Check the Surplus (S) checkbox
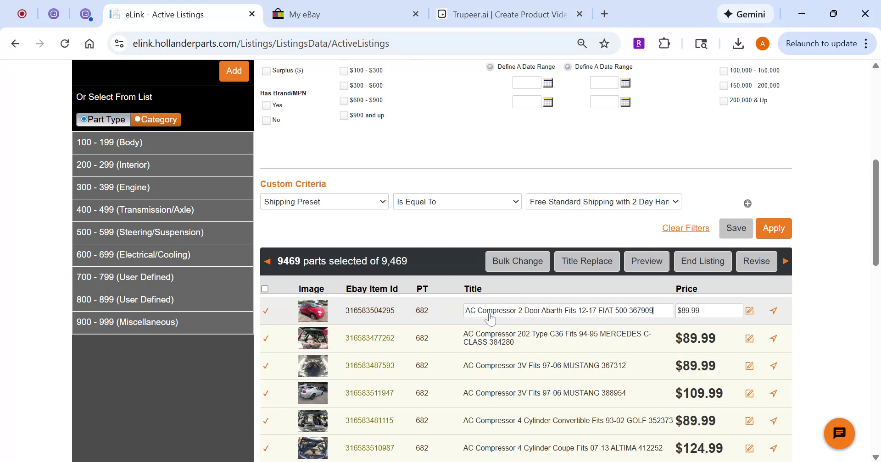 click(266, 71)
